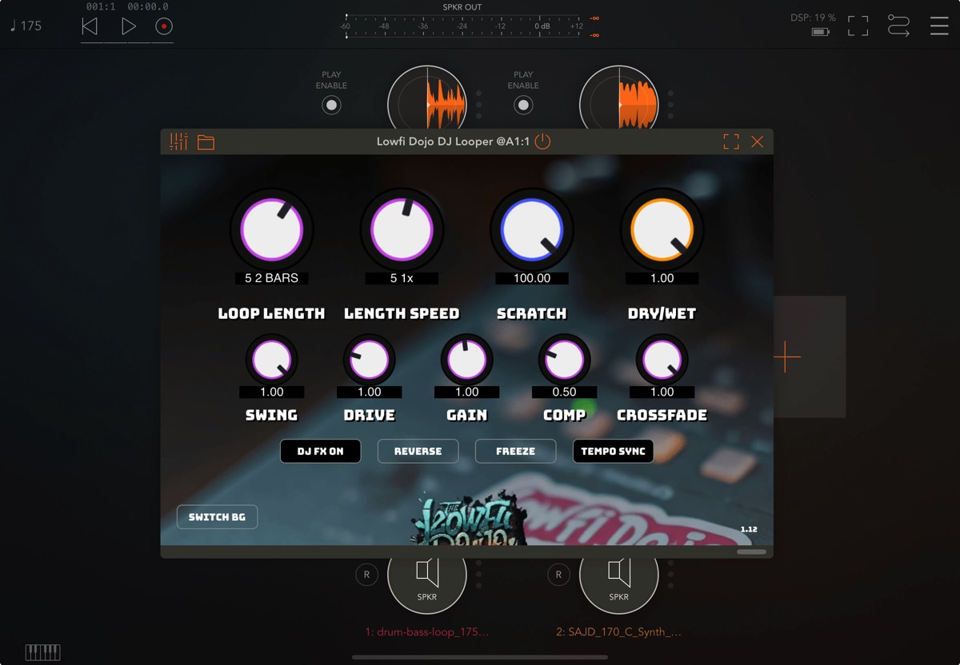Toggle the DJ FX ON button
The height and width of the screenshot is (665, 960).
click(320, 452)
